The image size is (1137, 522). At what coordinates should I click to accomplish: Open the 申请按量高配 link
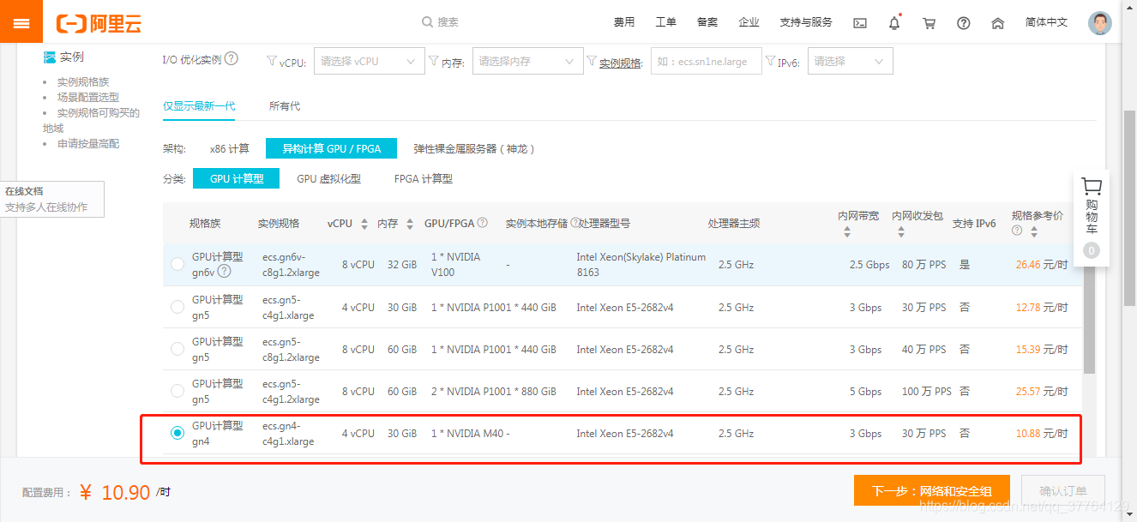[88, 144]
